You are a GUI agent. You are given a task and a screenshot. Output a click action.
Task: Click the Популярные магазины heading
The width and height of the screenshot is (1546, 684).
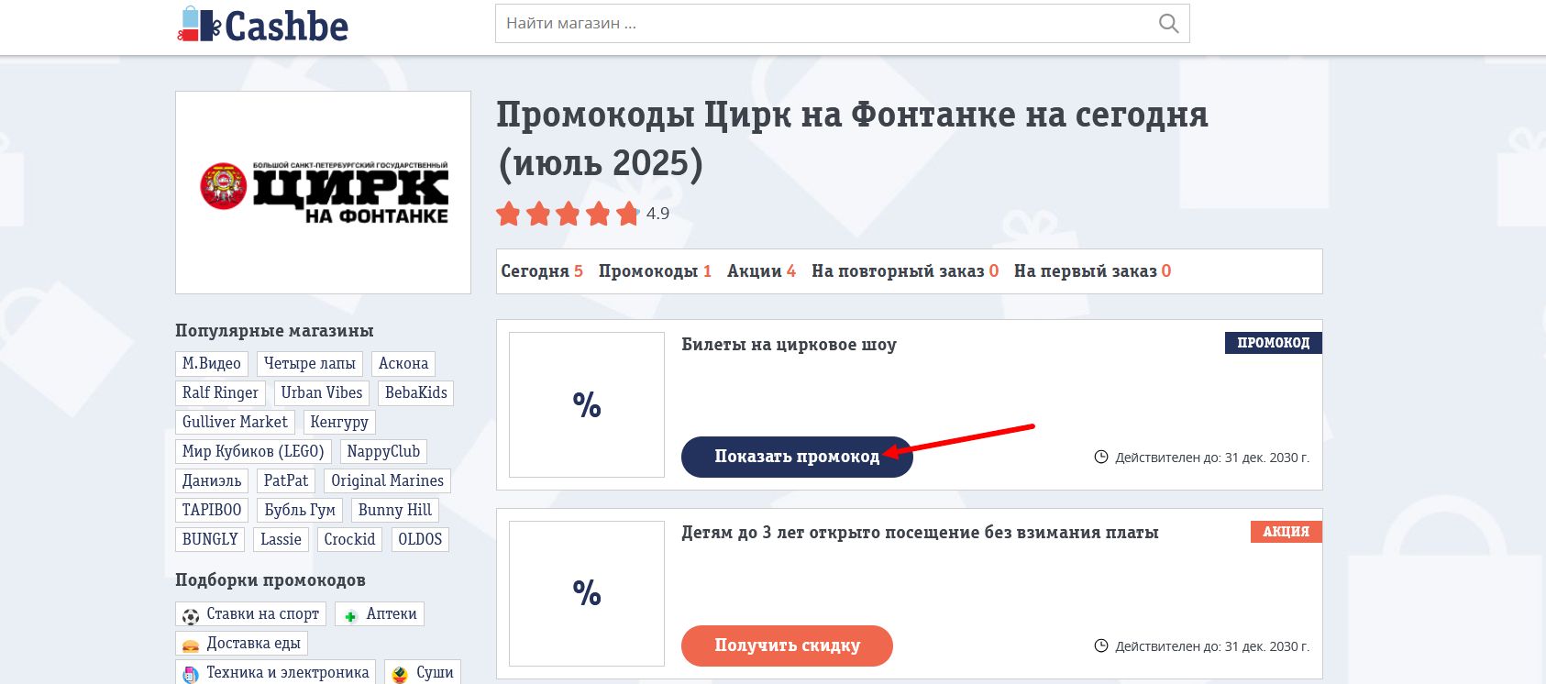pyautogui.click(x=274, y=331)
